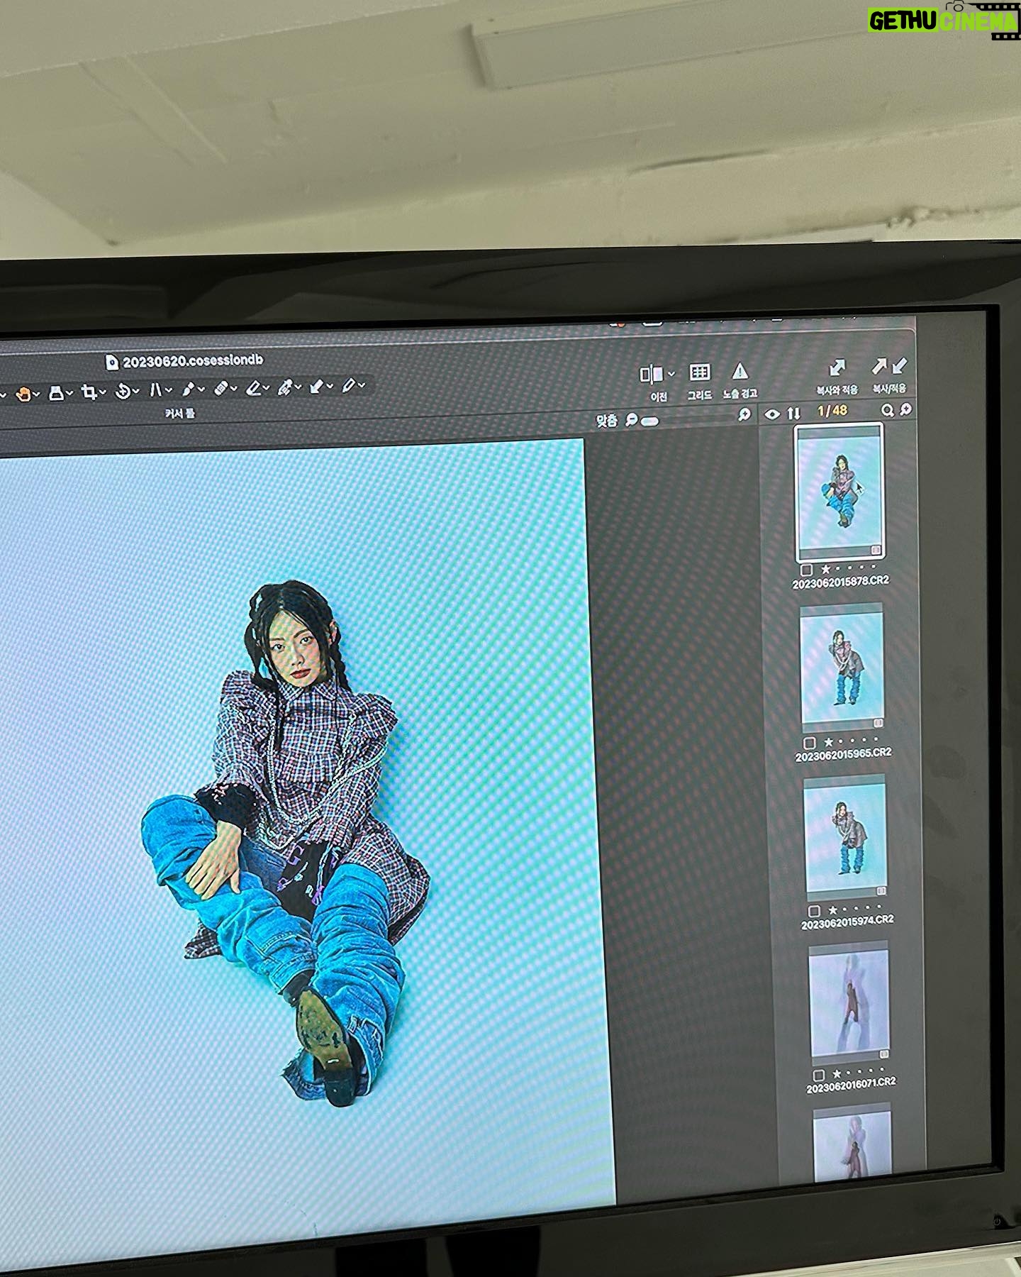Screen dimensions: 1021x1277
Task: Click the Cursor Tools (커서 툴) label
Action: point(179,413)
